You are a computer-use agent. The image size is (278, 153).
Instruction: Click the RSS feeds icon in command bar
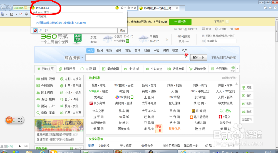(x=12, y=14)
